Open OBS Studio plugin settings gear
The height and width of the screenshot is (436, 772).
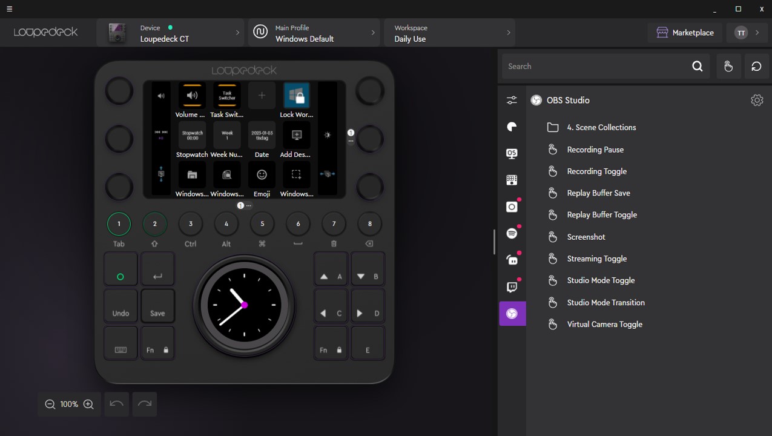(x=757, y=100)
